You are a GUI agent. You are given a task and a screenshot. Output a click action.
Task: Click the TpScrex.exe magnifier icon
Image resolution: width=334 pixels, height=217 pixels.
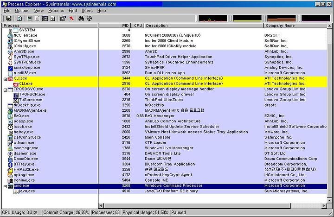click(x=16, y=100)
